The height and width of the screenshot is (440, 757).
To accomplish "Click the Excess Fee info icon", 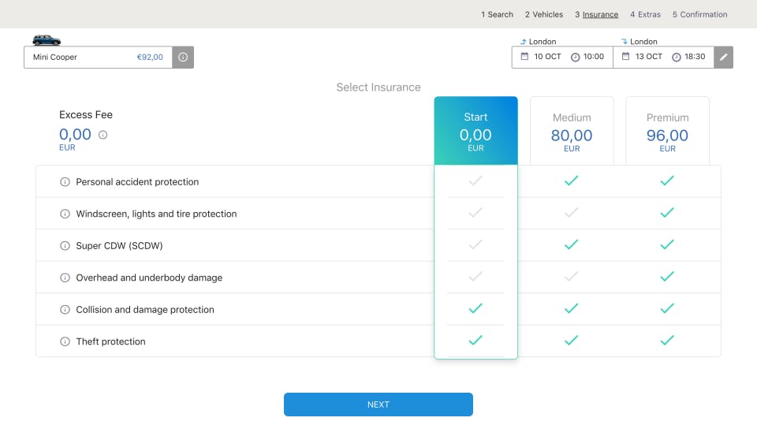I will click(x=103, y=135).
